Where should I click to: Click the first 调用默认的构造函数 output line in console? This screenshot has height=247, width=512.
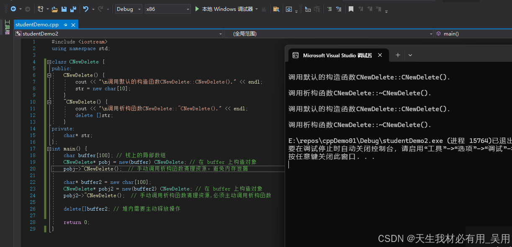[369, 77]
